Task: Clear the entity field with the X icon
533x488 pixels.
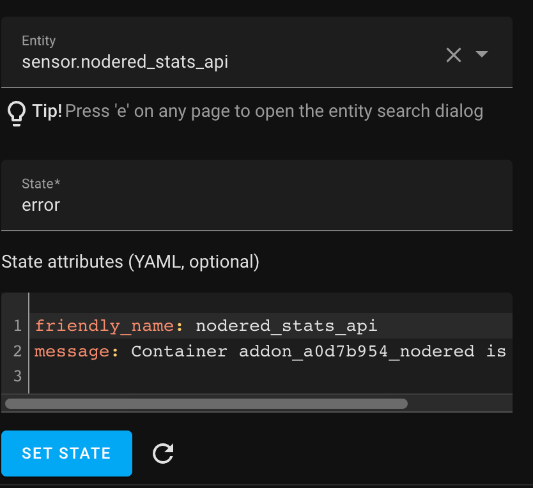Action: [454, 55]
